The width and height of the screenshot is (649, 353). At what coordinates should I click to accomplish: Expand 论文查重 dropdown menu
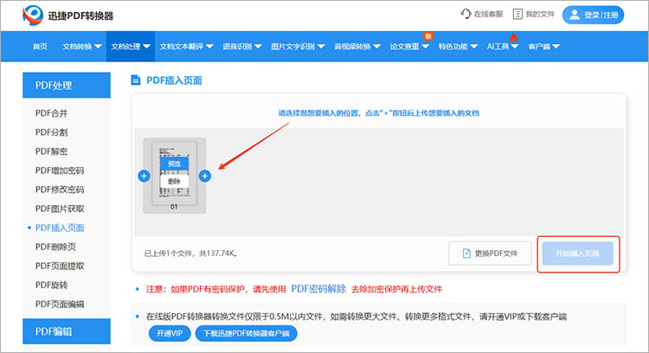tap(409, 47)
